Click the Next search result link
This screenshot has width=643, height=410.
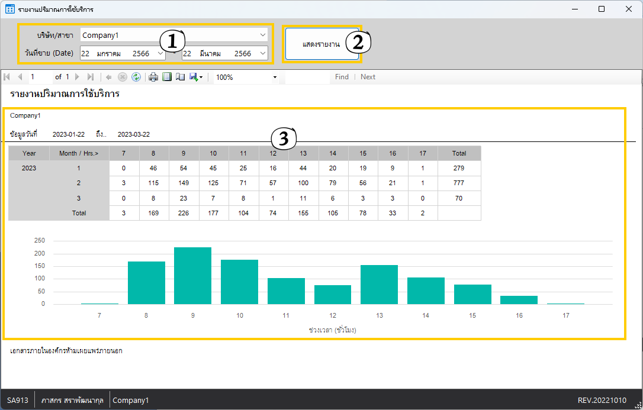coord(368,77)
